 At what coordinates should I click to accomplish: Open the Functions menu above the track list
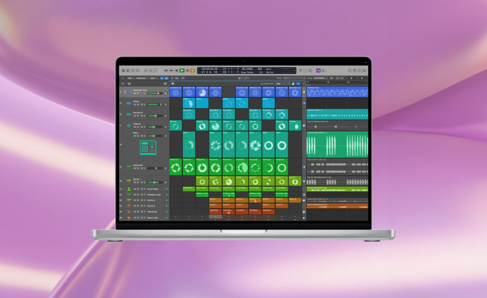(x=140, y=78)
